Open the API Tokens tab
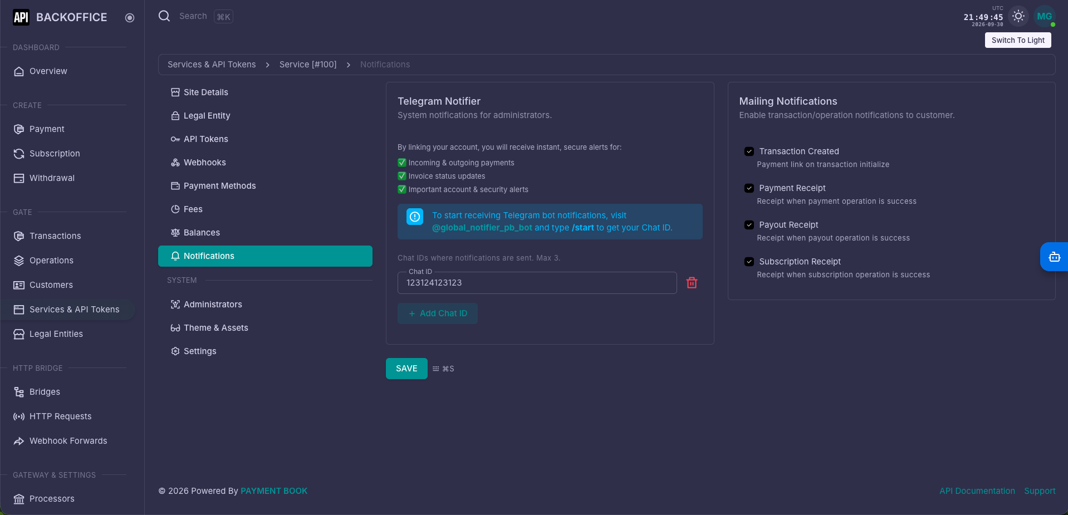 (x=265, y=139)
